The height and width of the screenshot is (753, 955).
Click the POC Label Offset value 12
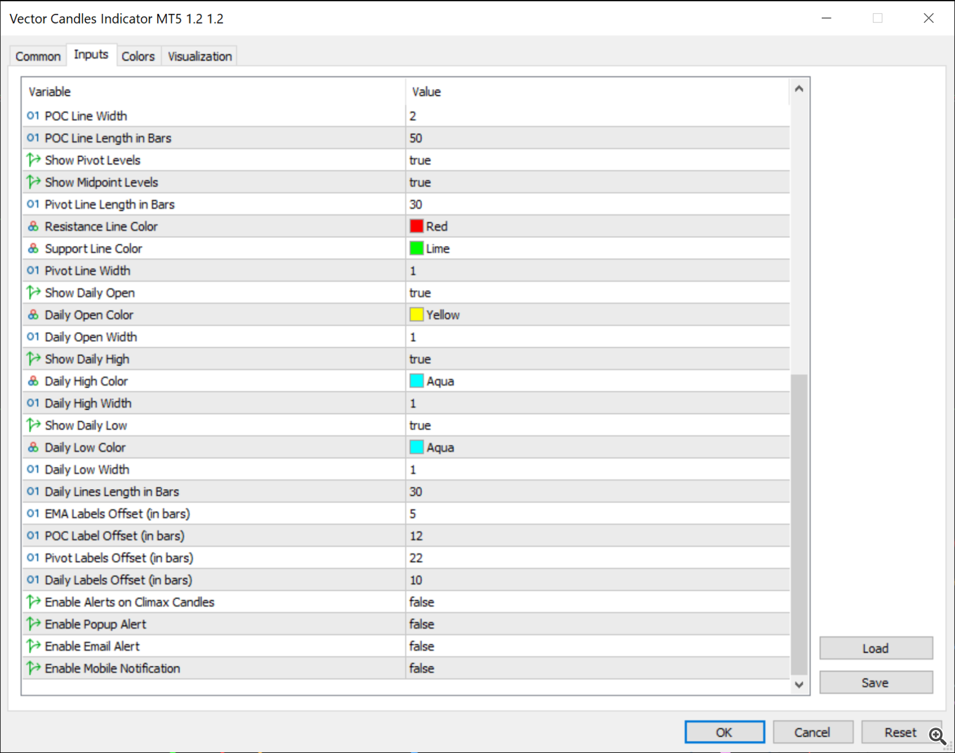[x=416, y=535]
